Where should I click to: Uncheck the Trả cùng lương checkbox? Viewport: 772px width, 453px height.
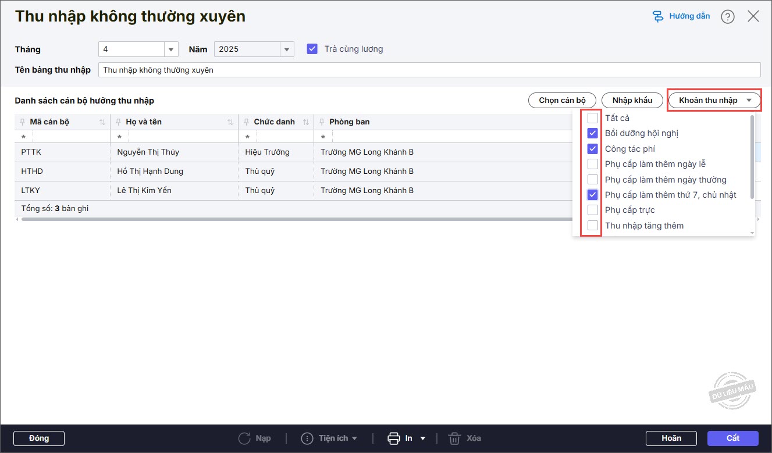pyautogui.click(x=312, y=49)
